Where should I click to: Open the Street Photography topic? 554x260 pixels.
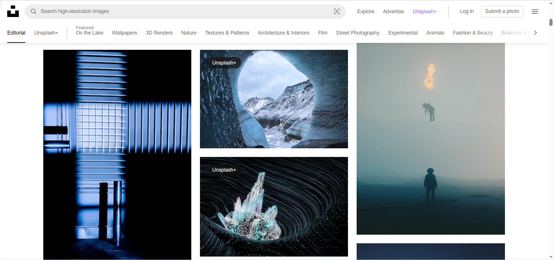click(358, 33)
